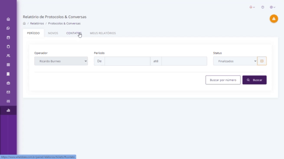Click the purple Buscar search button
This screenshot has width=284, height=159.
[x=254, y=80]
